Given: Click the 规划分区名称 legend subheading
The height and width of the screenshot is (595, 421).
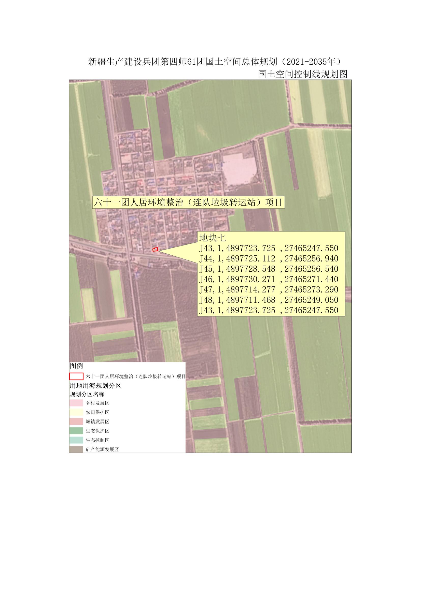Looking at the screenshot, I should coord(87,394).
